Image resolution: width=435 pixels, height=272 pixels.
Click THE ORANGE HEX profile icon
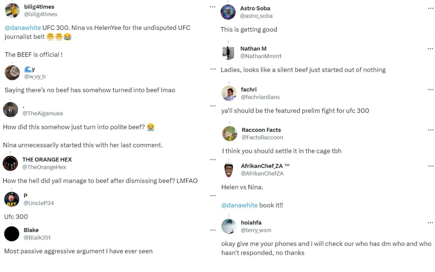click(x=10, y=163)
